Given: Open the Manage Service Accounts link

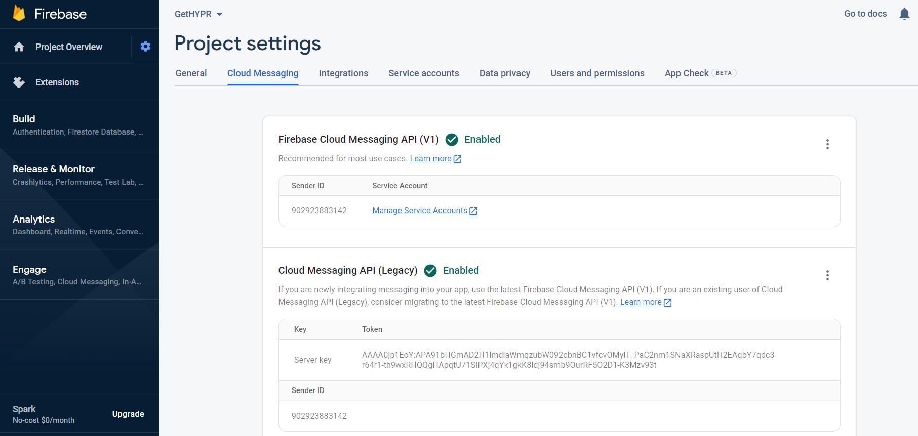Looking at the screenshot, I should (420, 211).
